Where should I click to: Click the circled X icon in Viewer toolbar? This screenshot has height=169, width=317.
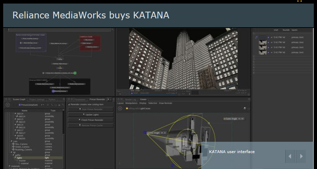120,109
